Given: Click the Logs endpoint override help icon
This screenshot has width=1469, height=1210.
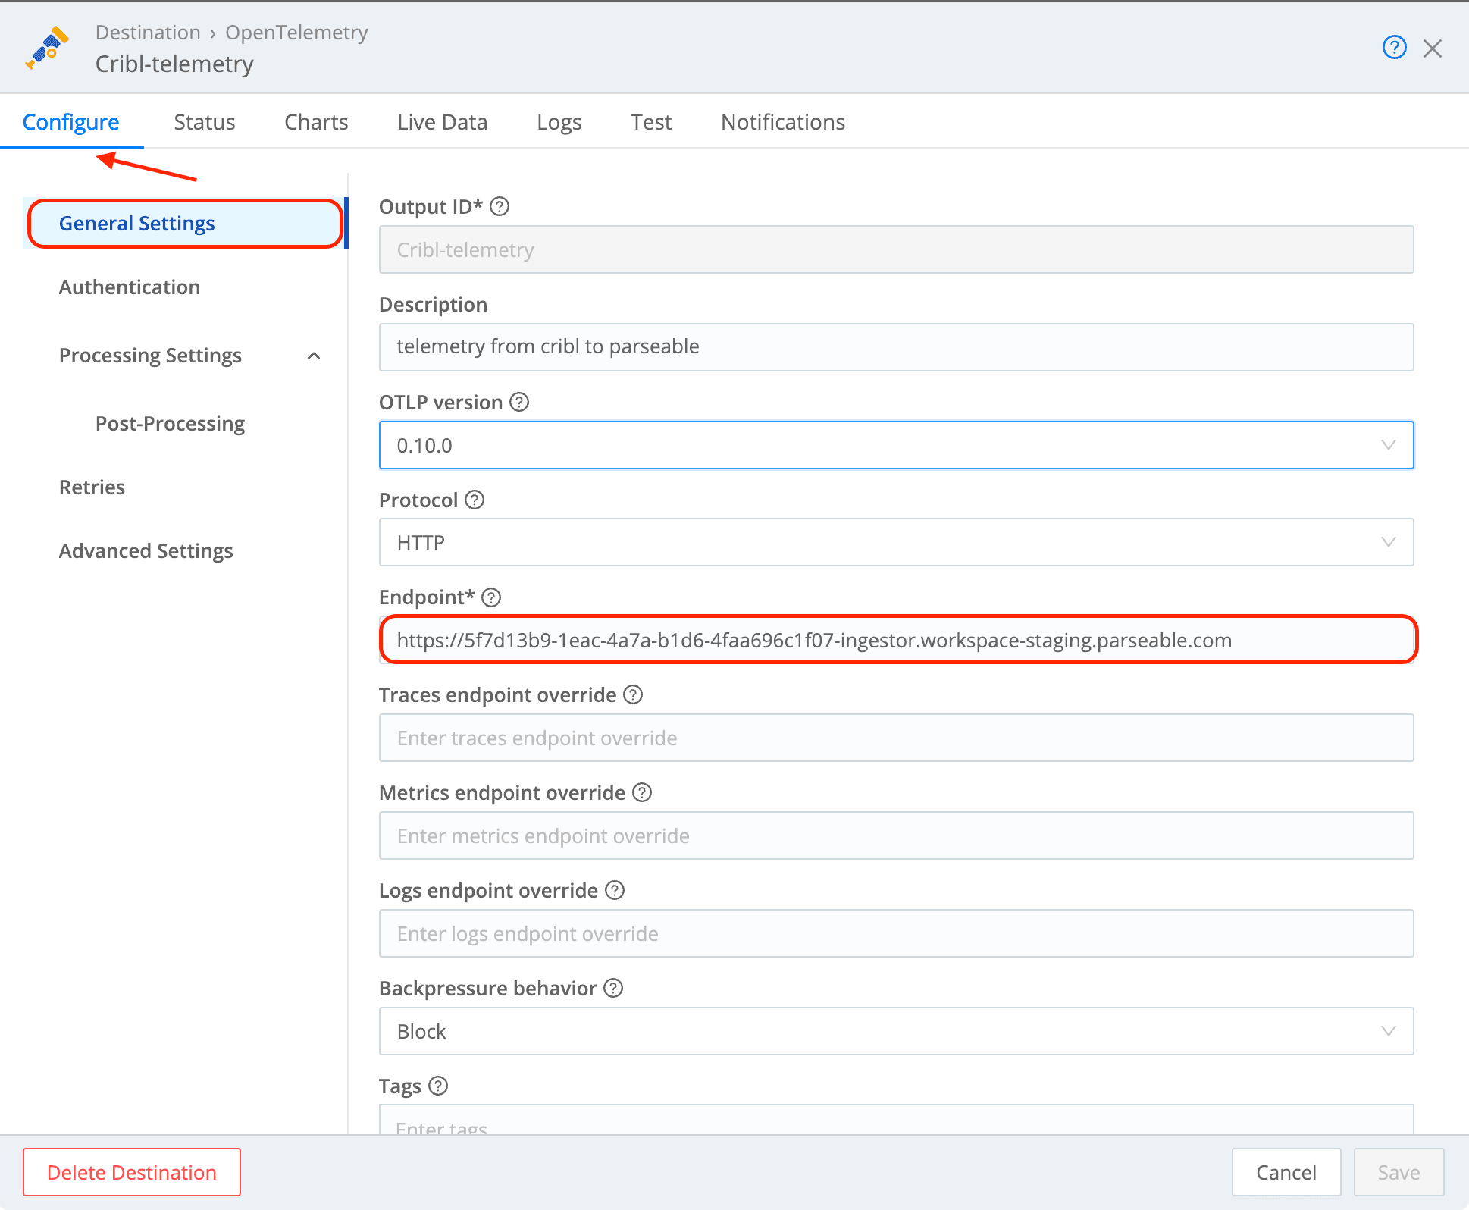Looking at the screenshot, I should point(614,890).
